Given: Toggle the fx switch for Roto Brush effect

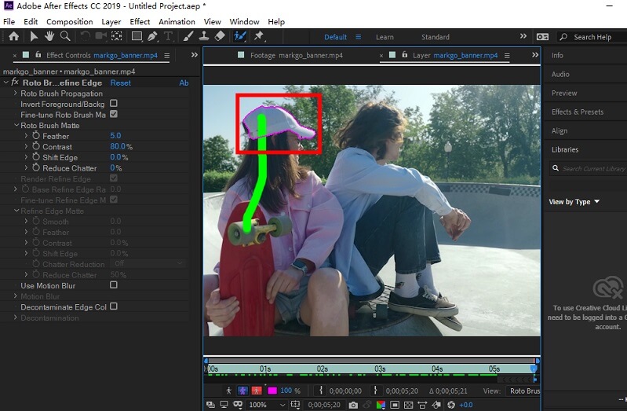Looking at the screenshot, I should (x=15, y=82).
